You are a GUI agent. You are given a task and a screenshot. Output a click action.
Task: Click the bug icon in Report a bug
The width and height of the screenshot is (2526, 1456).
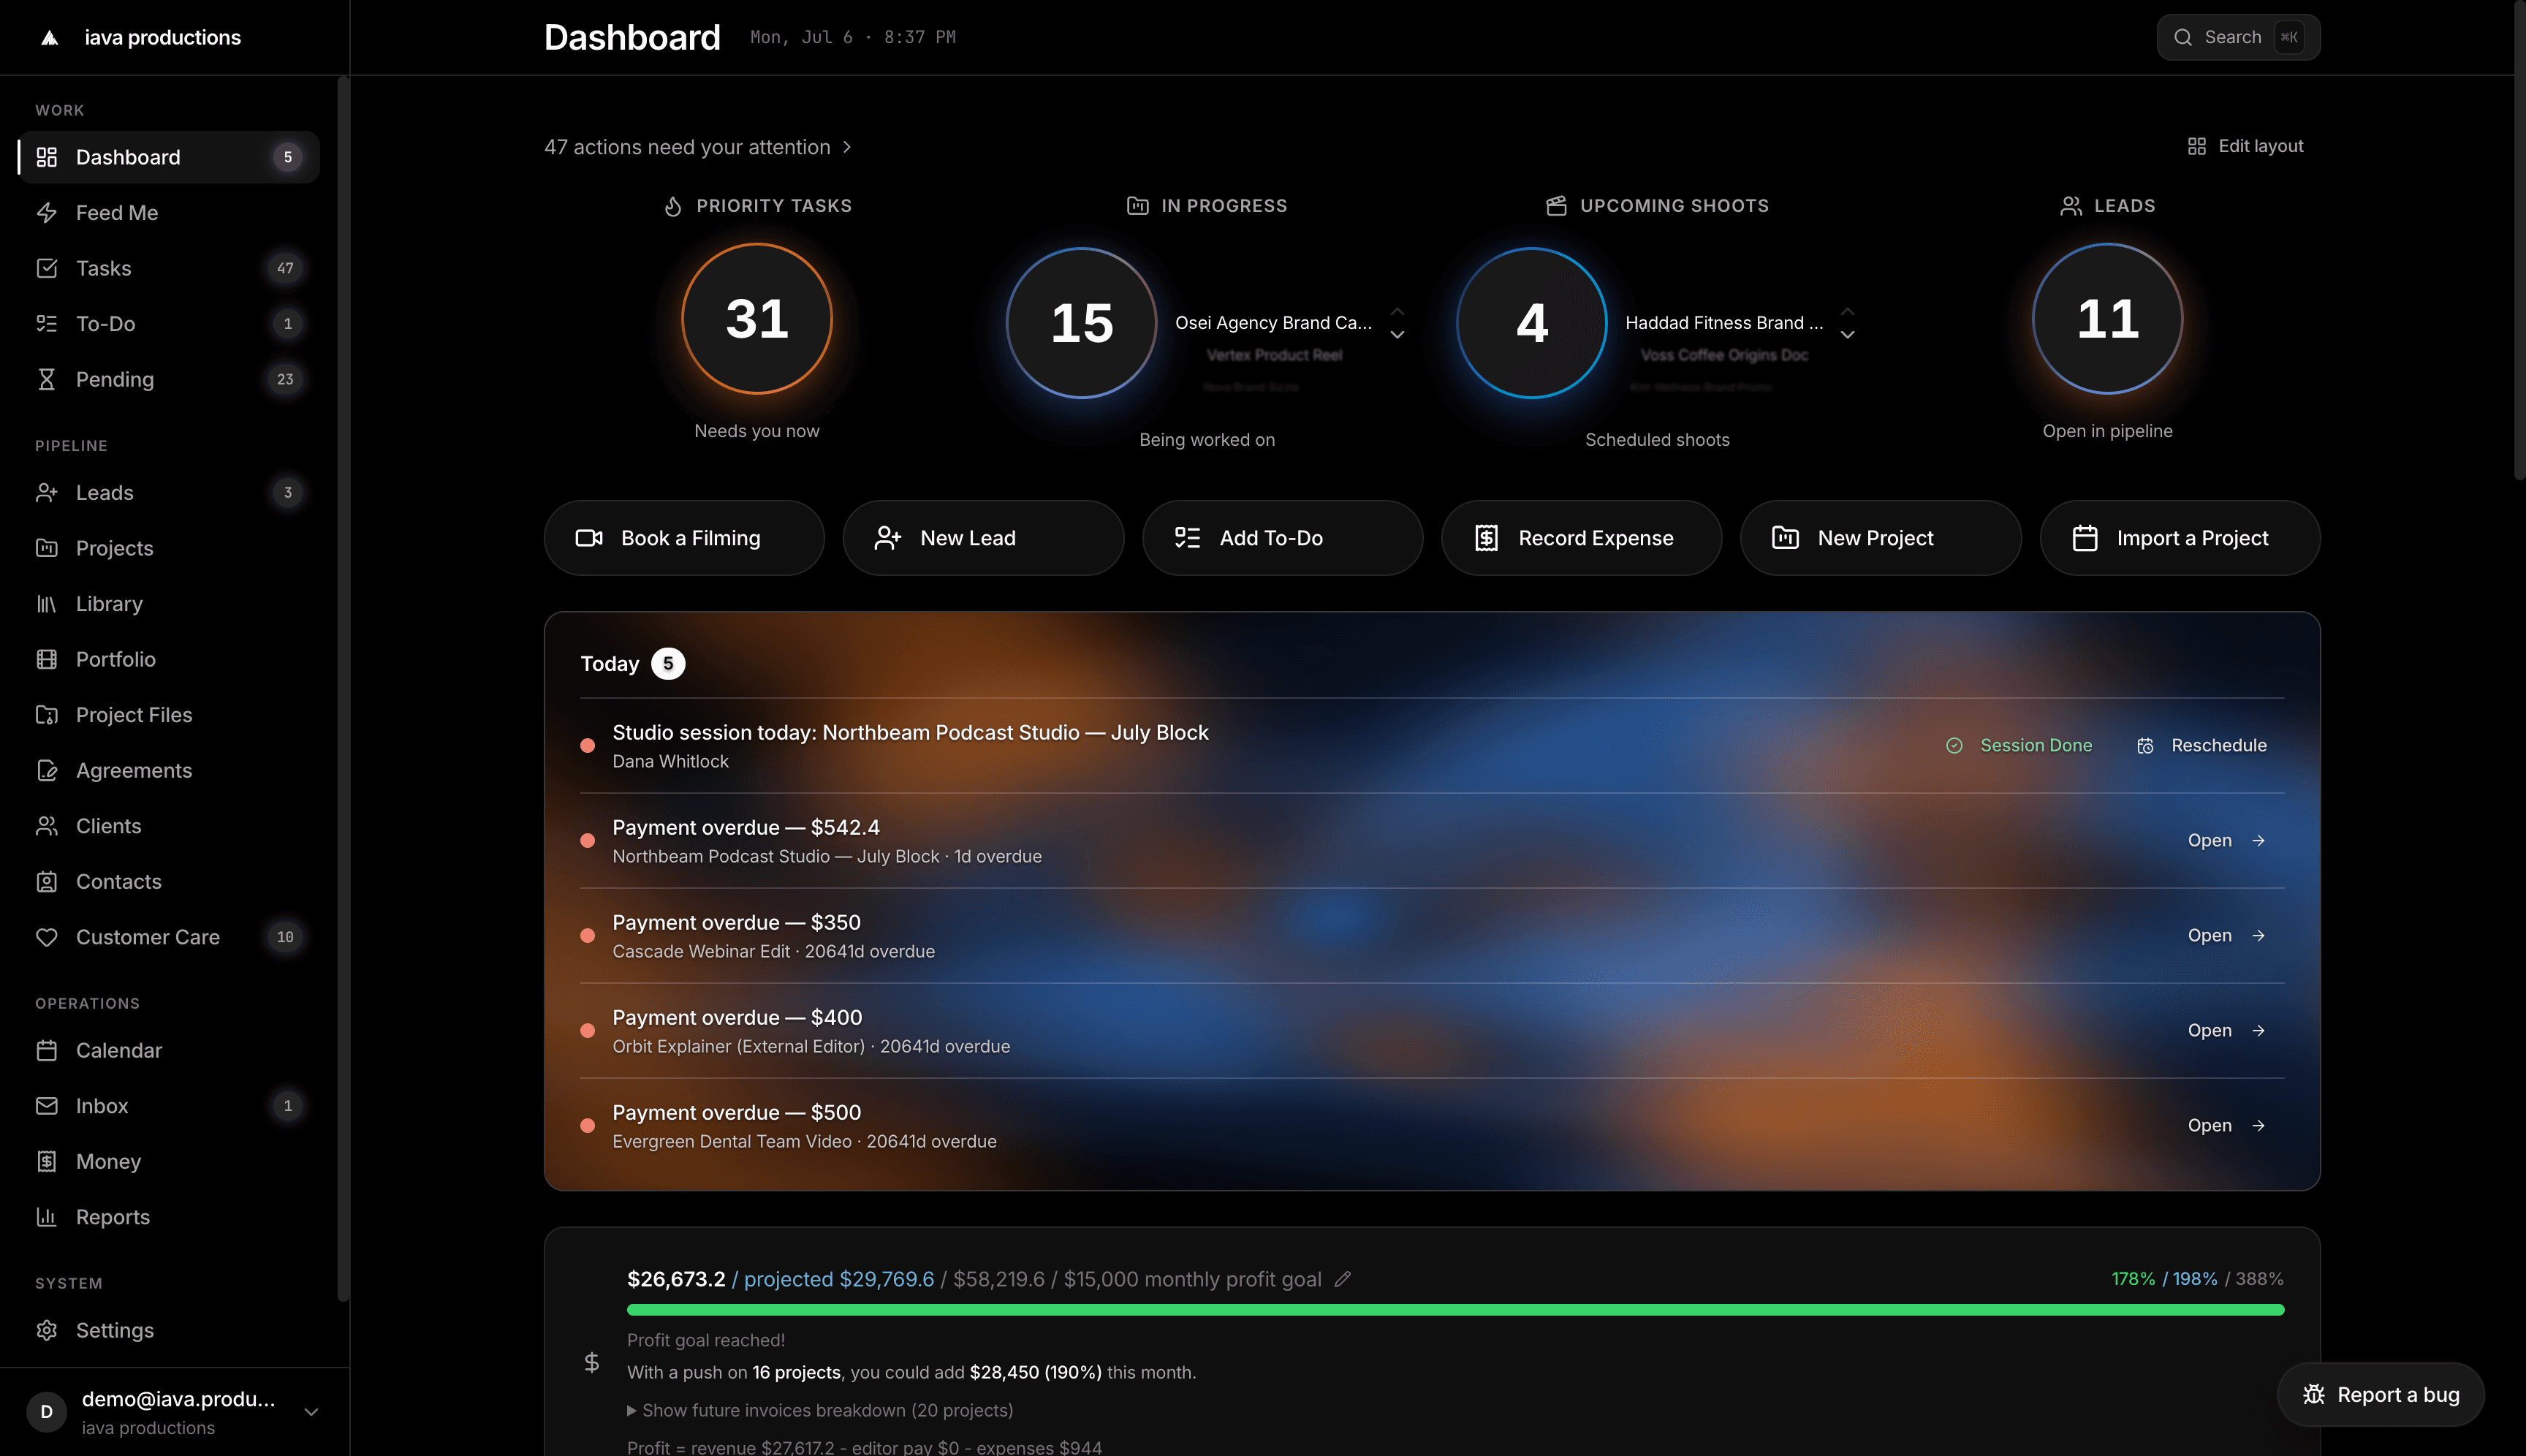2314,1394
